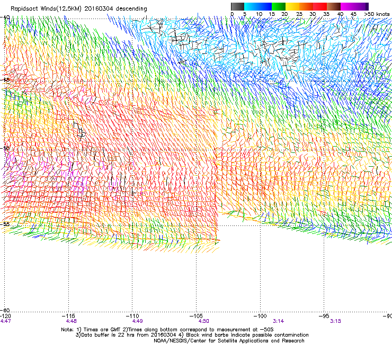This screenshot has height=344, width=392.
Task: Click the brown 35–40 knots legend segment
Action: 334,6
